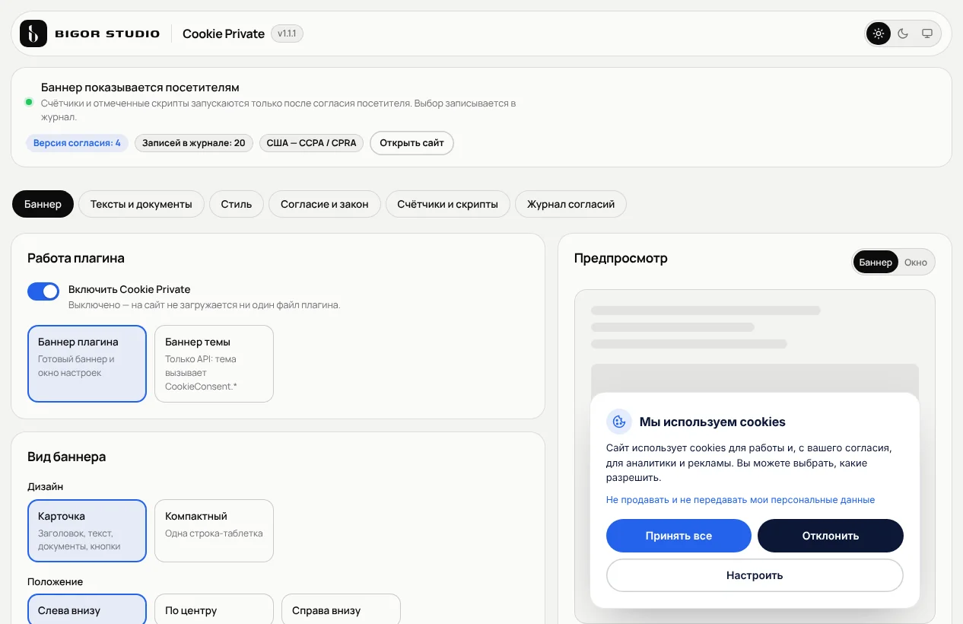Switch to dark theme moon icon

pyautogui.click(x=903, y=33)
